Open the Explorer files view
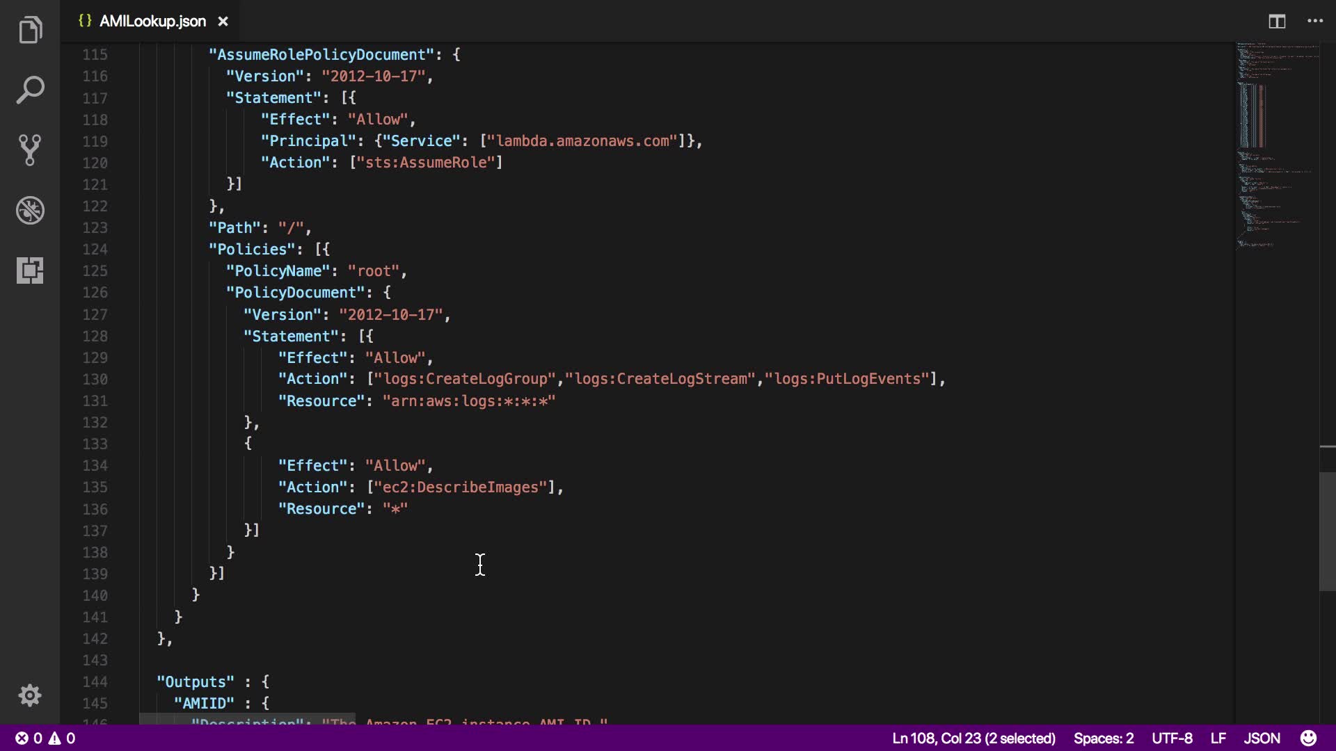The width and height of the screenshot is (1336, 751). click(30, 30)
